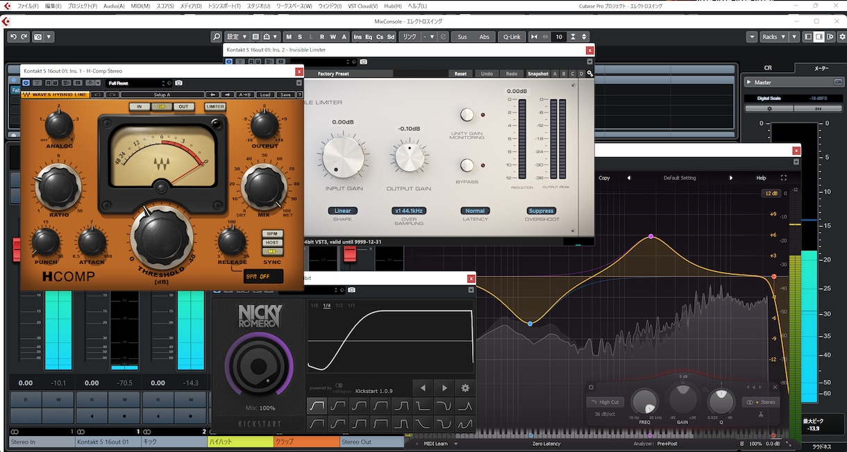Open the ファイル(F) menu
The height and width of the screenshot is (452, 847).
click(28, 6)
